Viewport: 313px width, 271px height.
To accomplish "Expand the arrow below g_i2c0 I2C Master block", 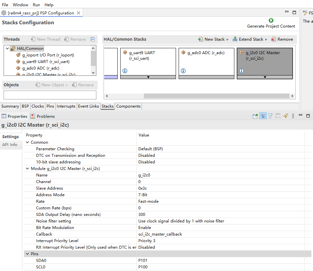I will click(265, 77).
